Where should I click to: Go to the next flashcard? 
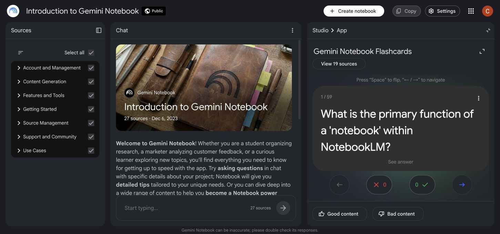[x=462, y=185]
